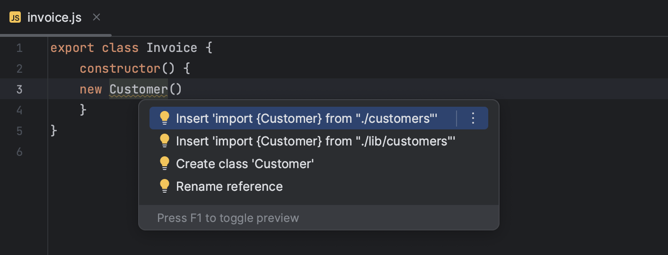This screenshot has width=668, height=255.
Task: Click 'Press F1 to toggle preview' hint
Action: click(228, 218)
